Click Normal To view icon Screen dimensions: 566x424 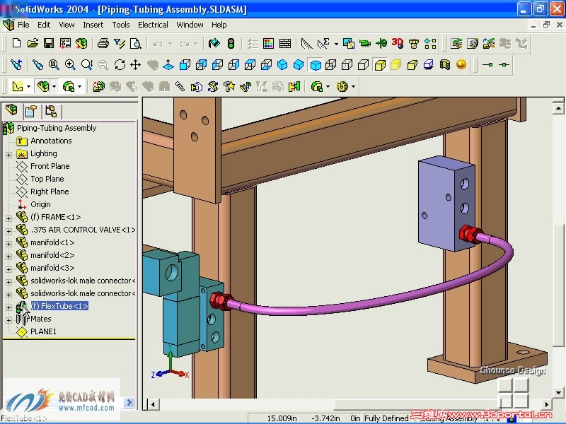pyautogui.click(x=168, y=65)
